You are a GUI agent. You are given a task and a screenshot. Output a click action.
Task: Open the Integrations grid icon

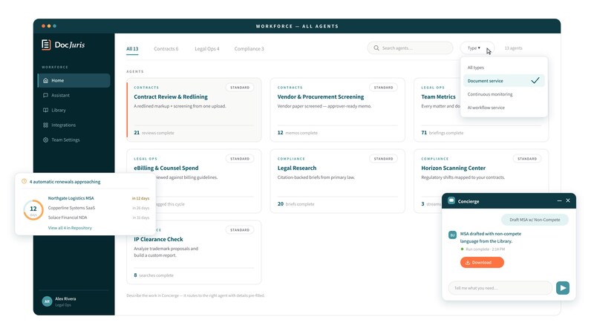tap(45, 125)
